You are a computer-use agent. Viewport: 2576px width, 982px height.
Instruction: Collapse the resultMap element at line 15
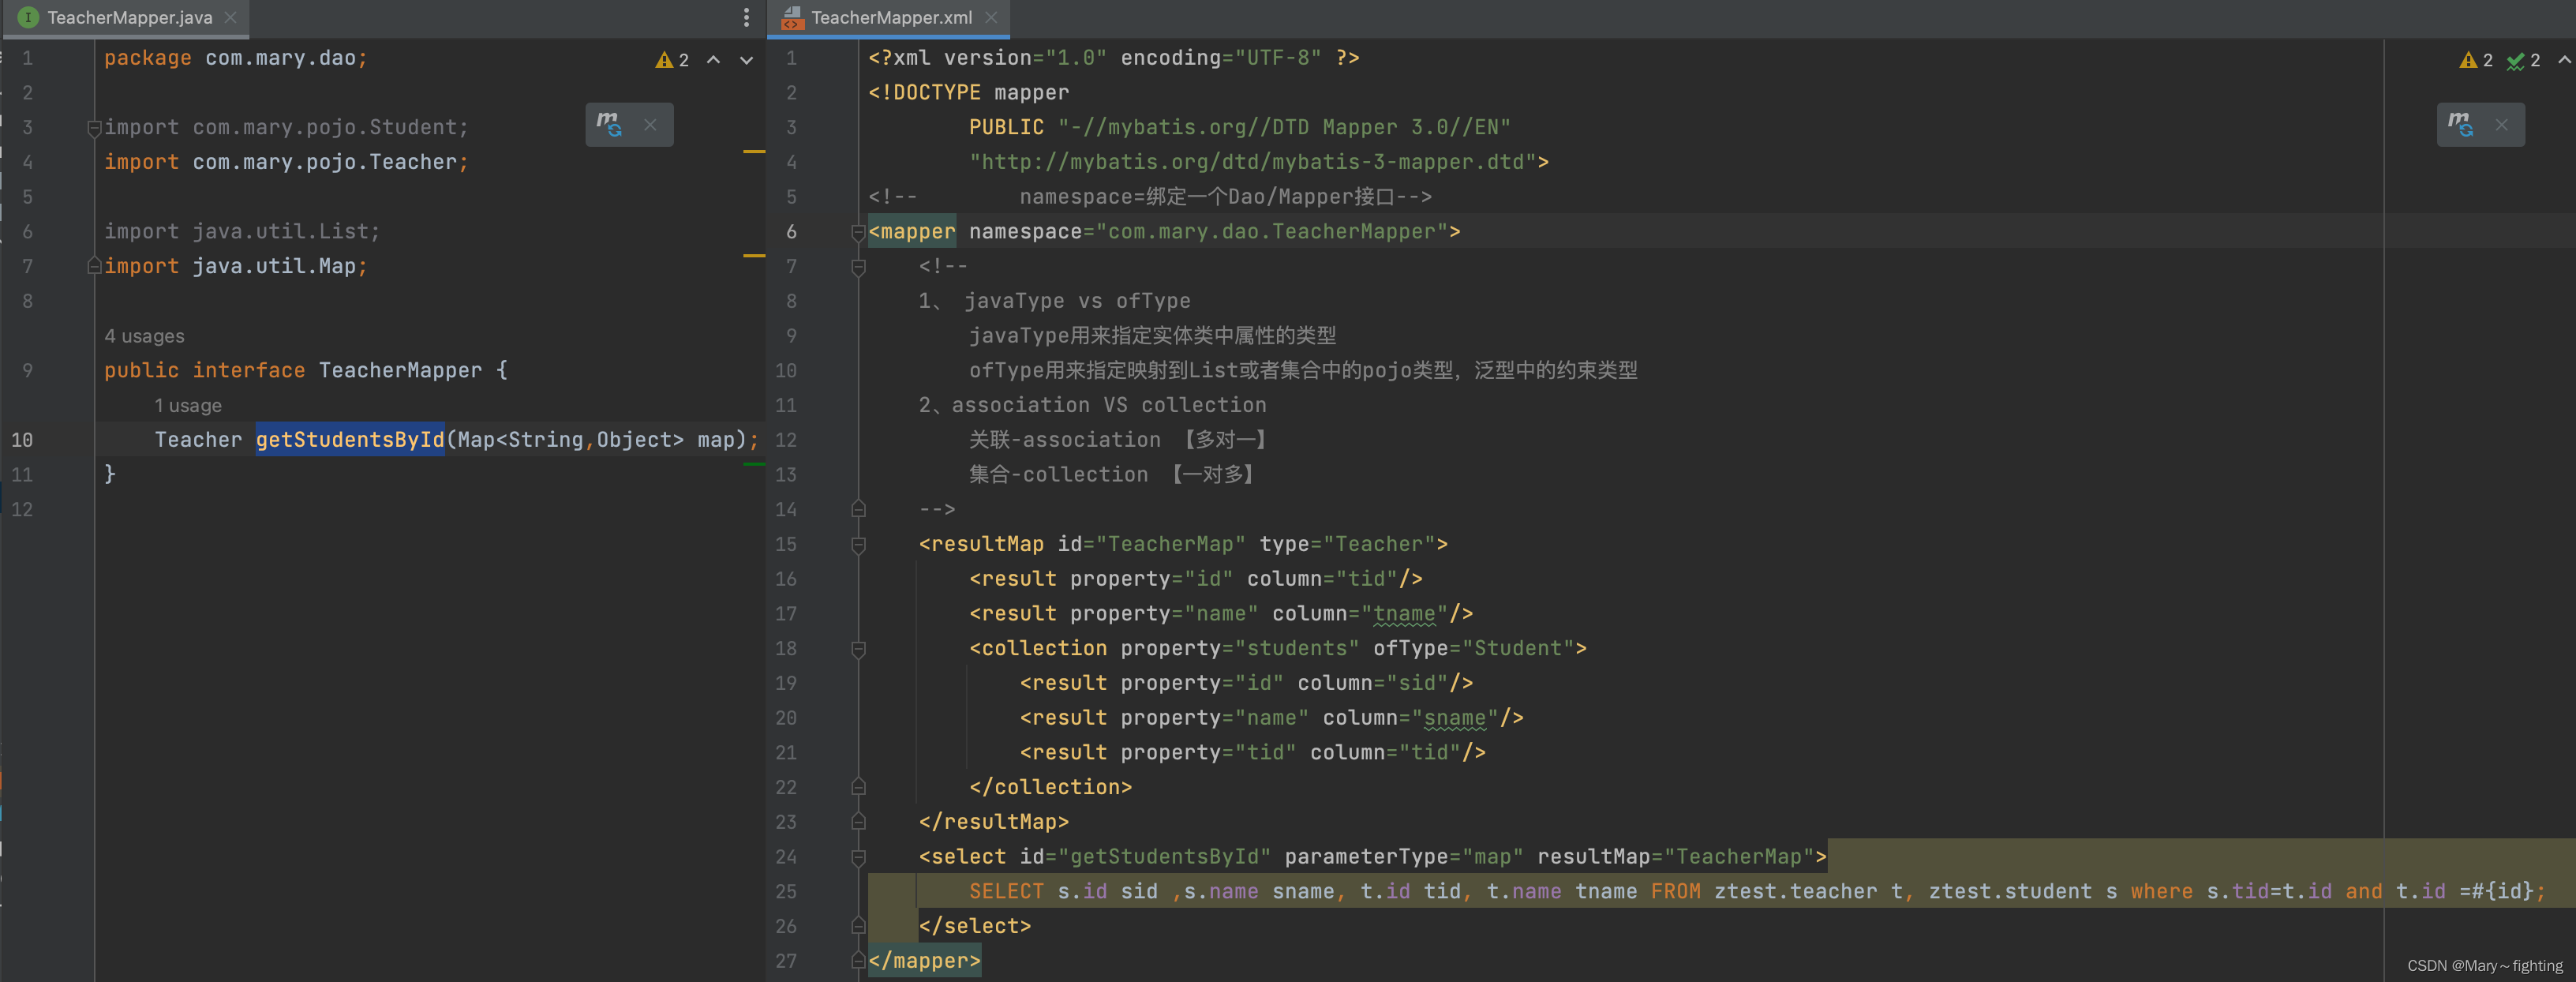click(858, 545)
